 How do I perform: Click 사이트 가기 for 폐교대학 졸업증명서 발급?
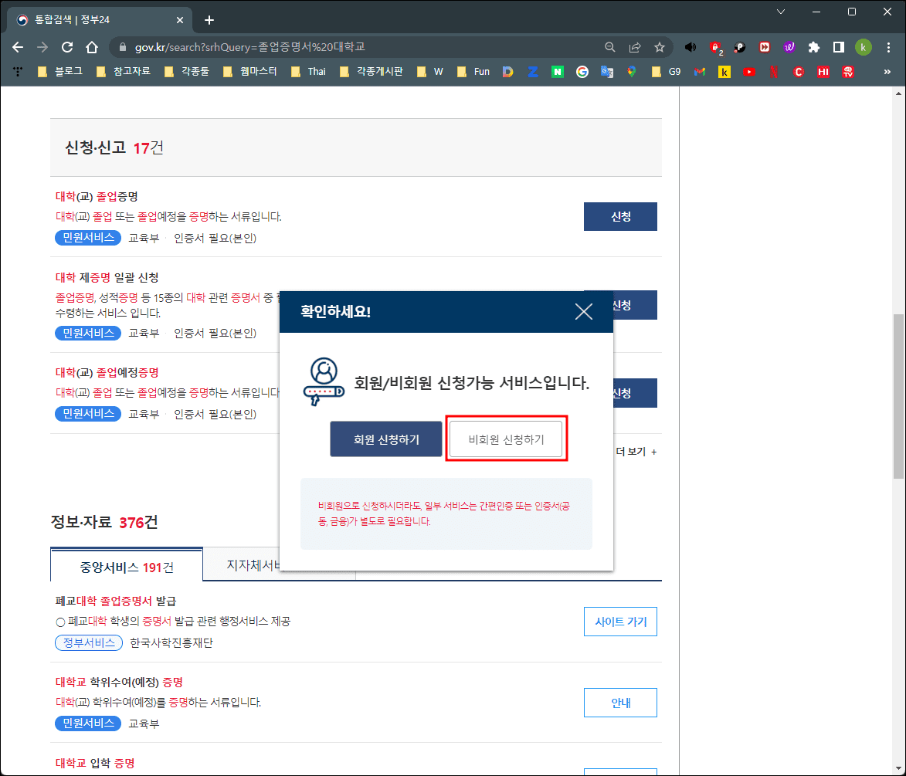[620, 621]
